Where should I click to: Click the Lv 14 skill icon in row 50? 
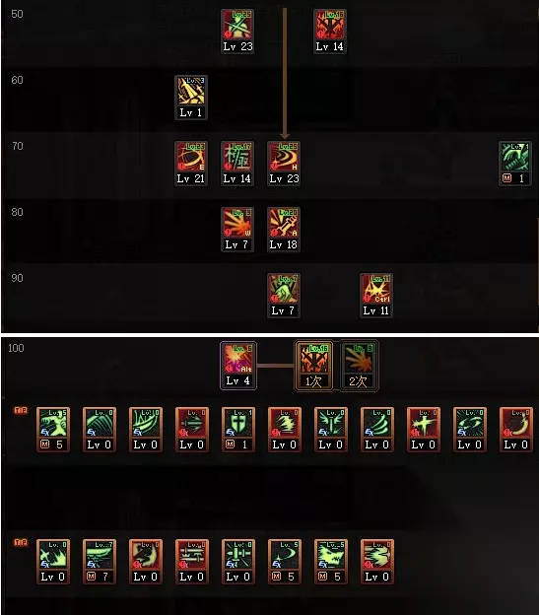point(330,32)
